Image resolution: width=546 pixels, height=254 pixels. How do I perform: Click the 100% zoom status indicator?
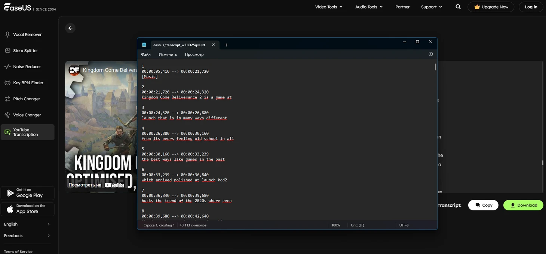coord(335,225)
